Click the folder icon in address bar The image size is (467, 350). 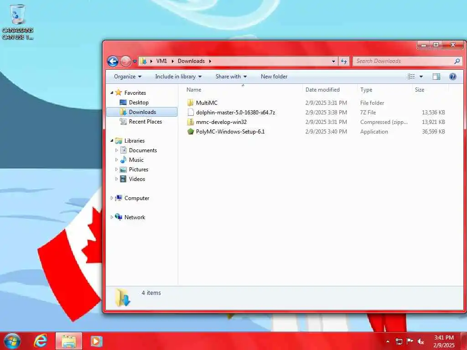click(144, 61)
